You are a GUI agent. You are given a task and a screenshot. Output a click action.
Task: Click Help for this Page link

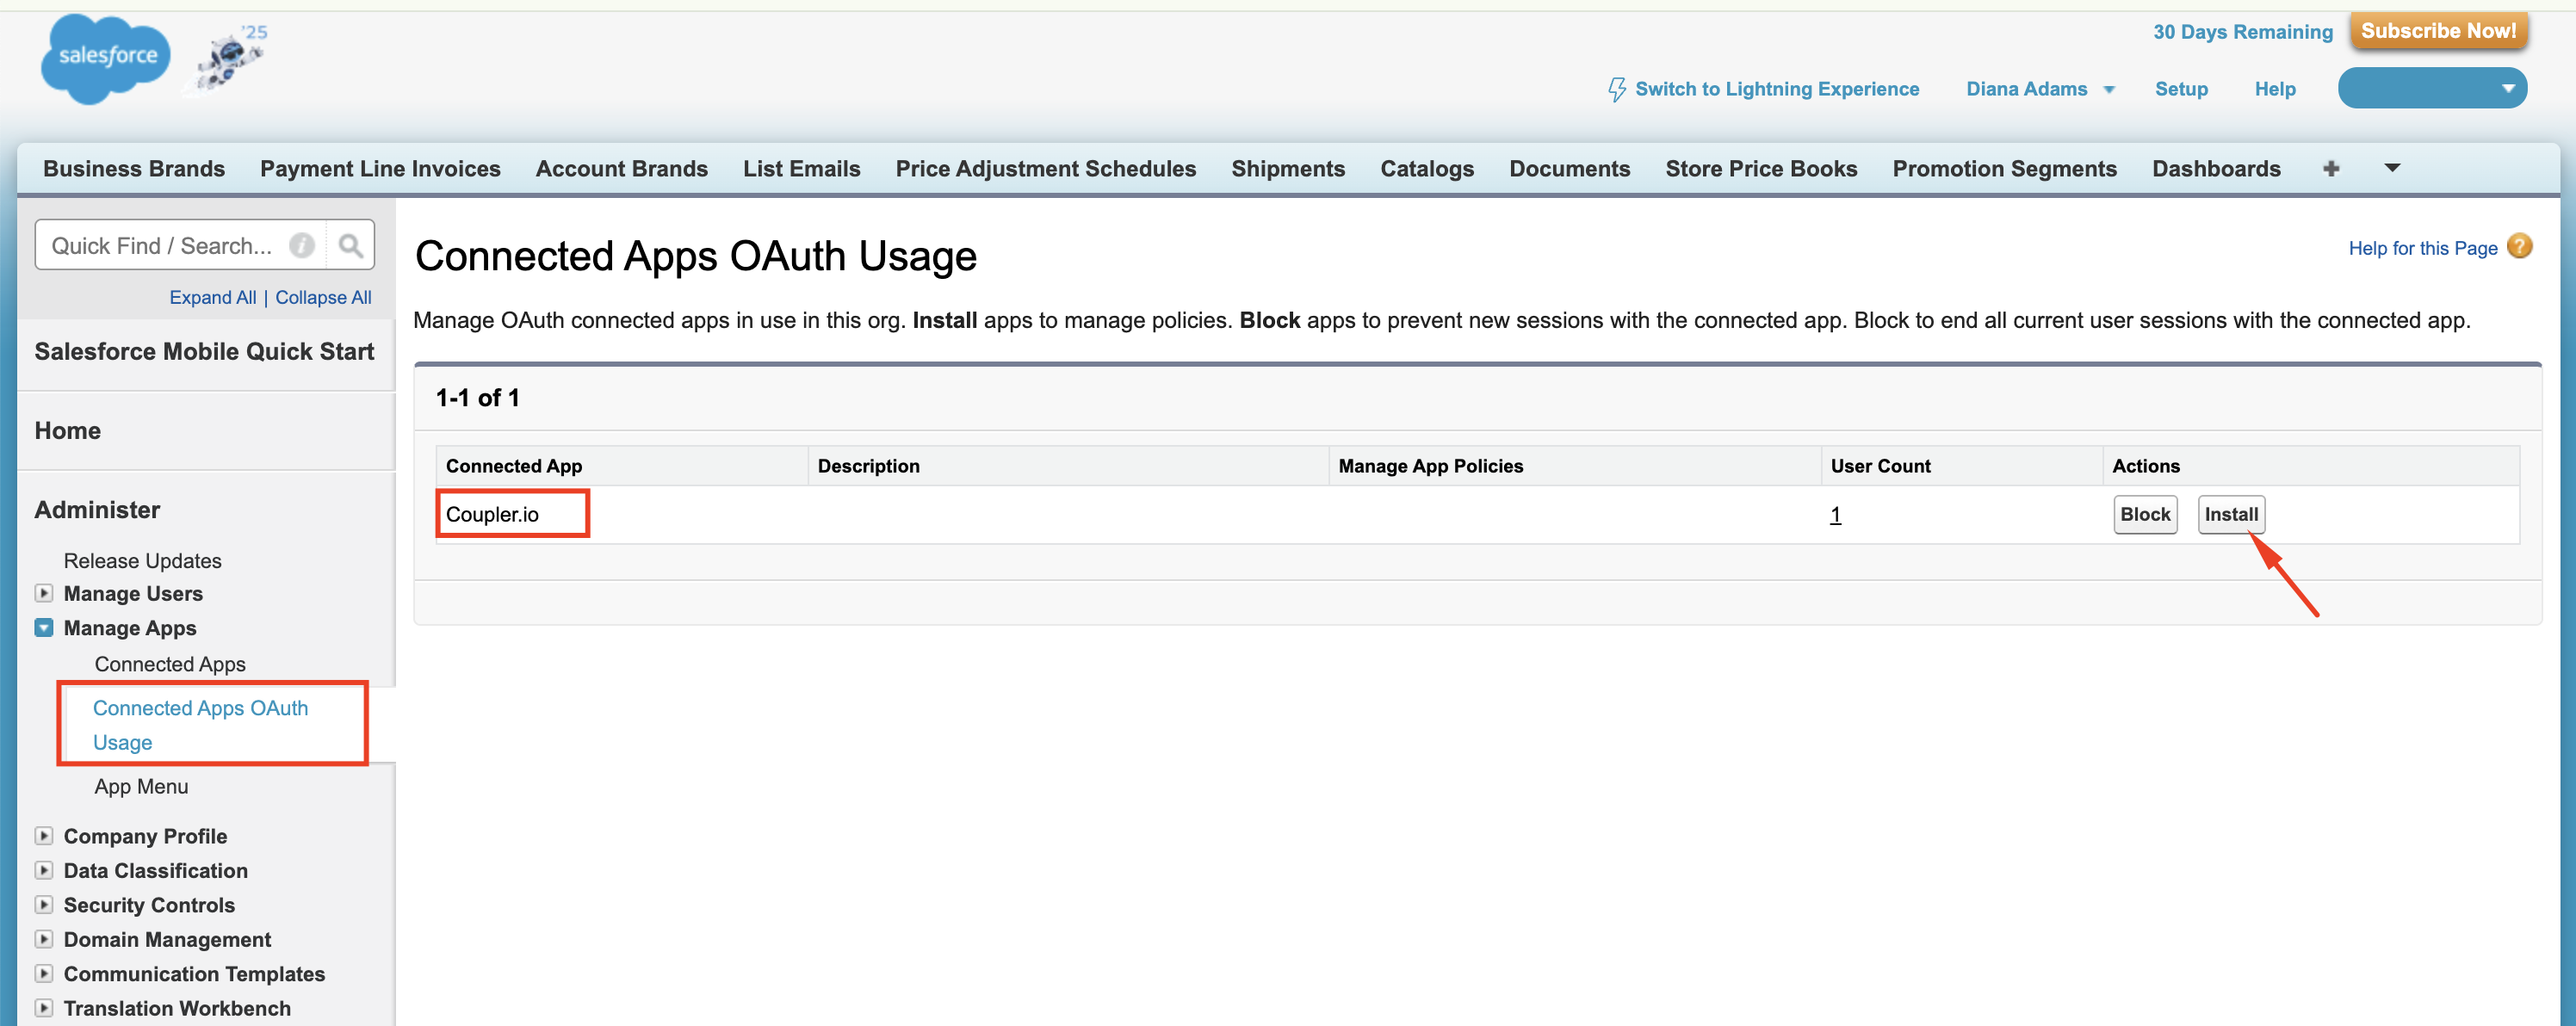point(2422,248)
